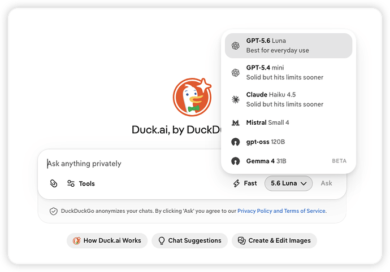Select GPT-5.4 mini from model list

click(x=288, y=73)
